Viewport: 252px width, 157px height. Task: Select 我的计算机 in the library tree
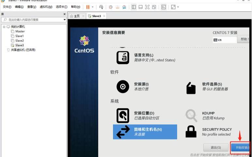[x=18, y=27]
